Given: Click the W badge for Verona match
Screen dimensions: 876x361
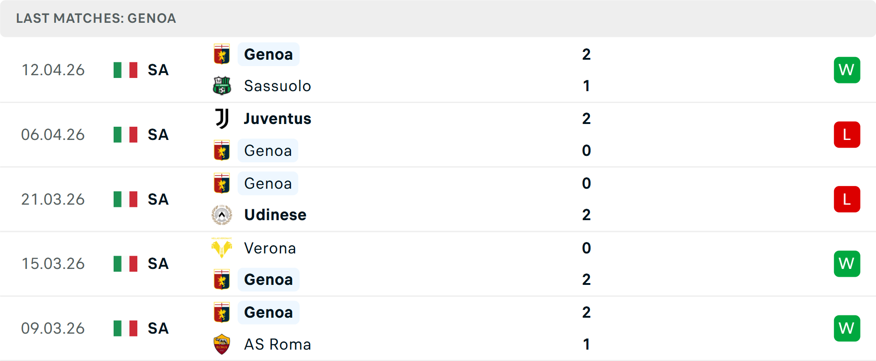Looking at the screenshot, I should point(847,263).
